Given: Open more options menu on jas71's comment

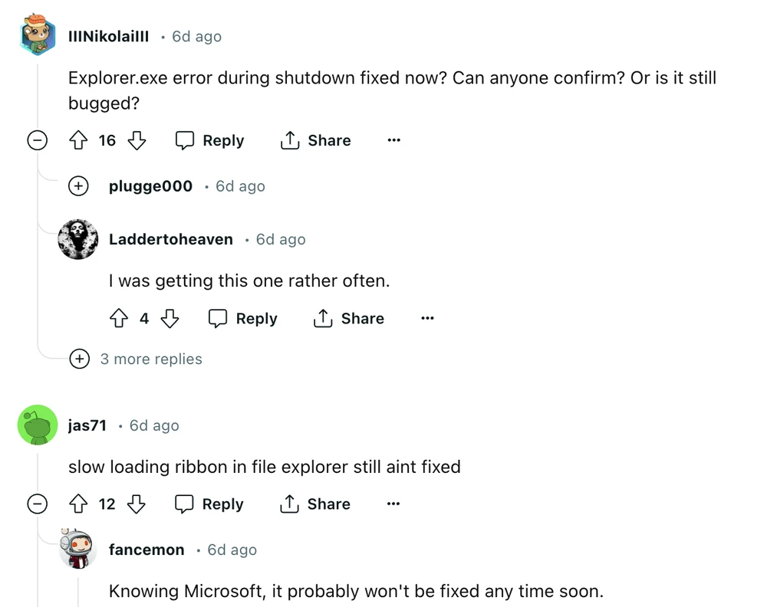Looking at the screenshot, I should [x=393, y=504].
